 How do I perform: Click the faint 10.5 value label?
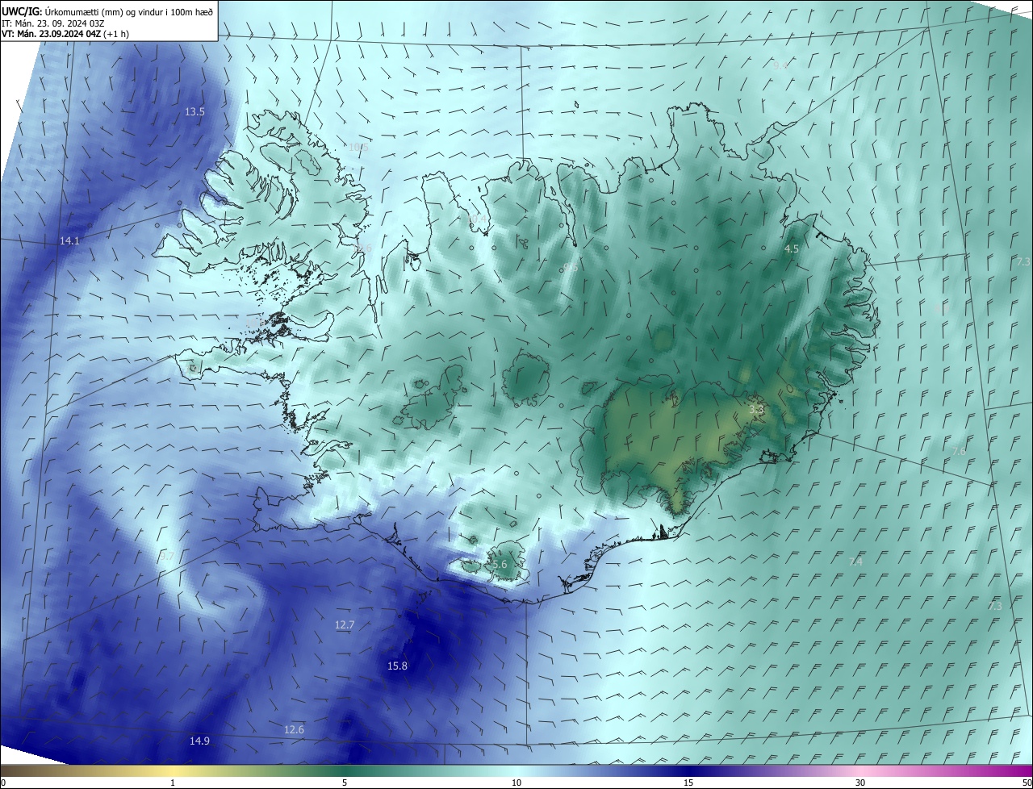358,148
